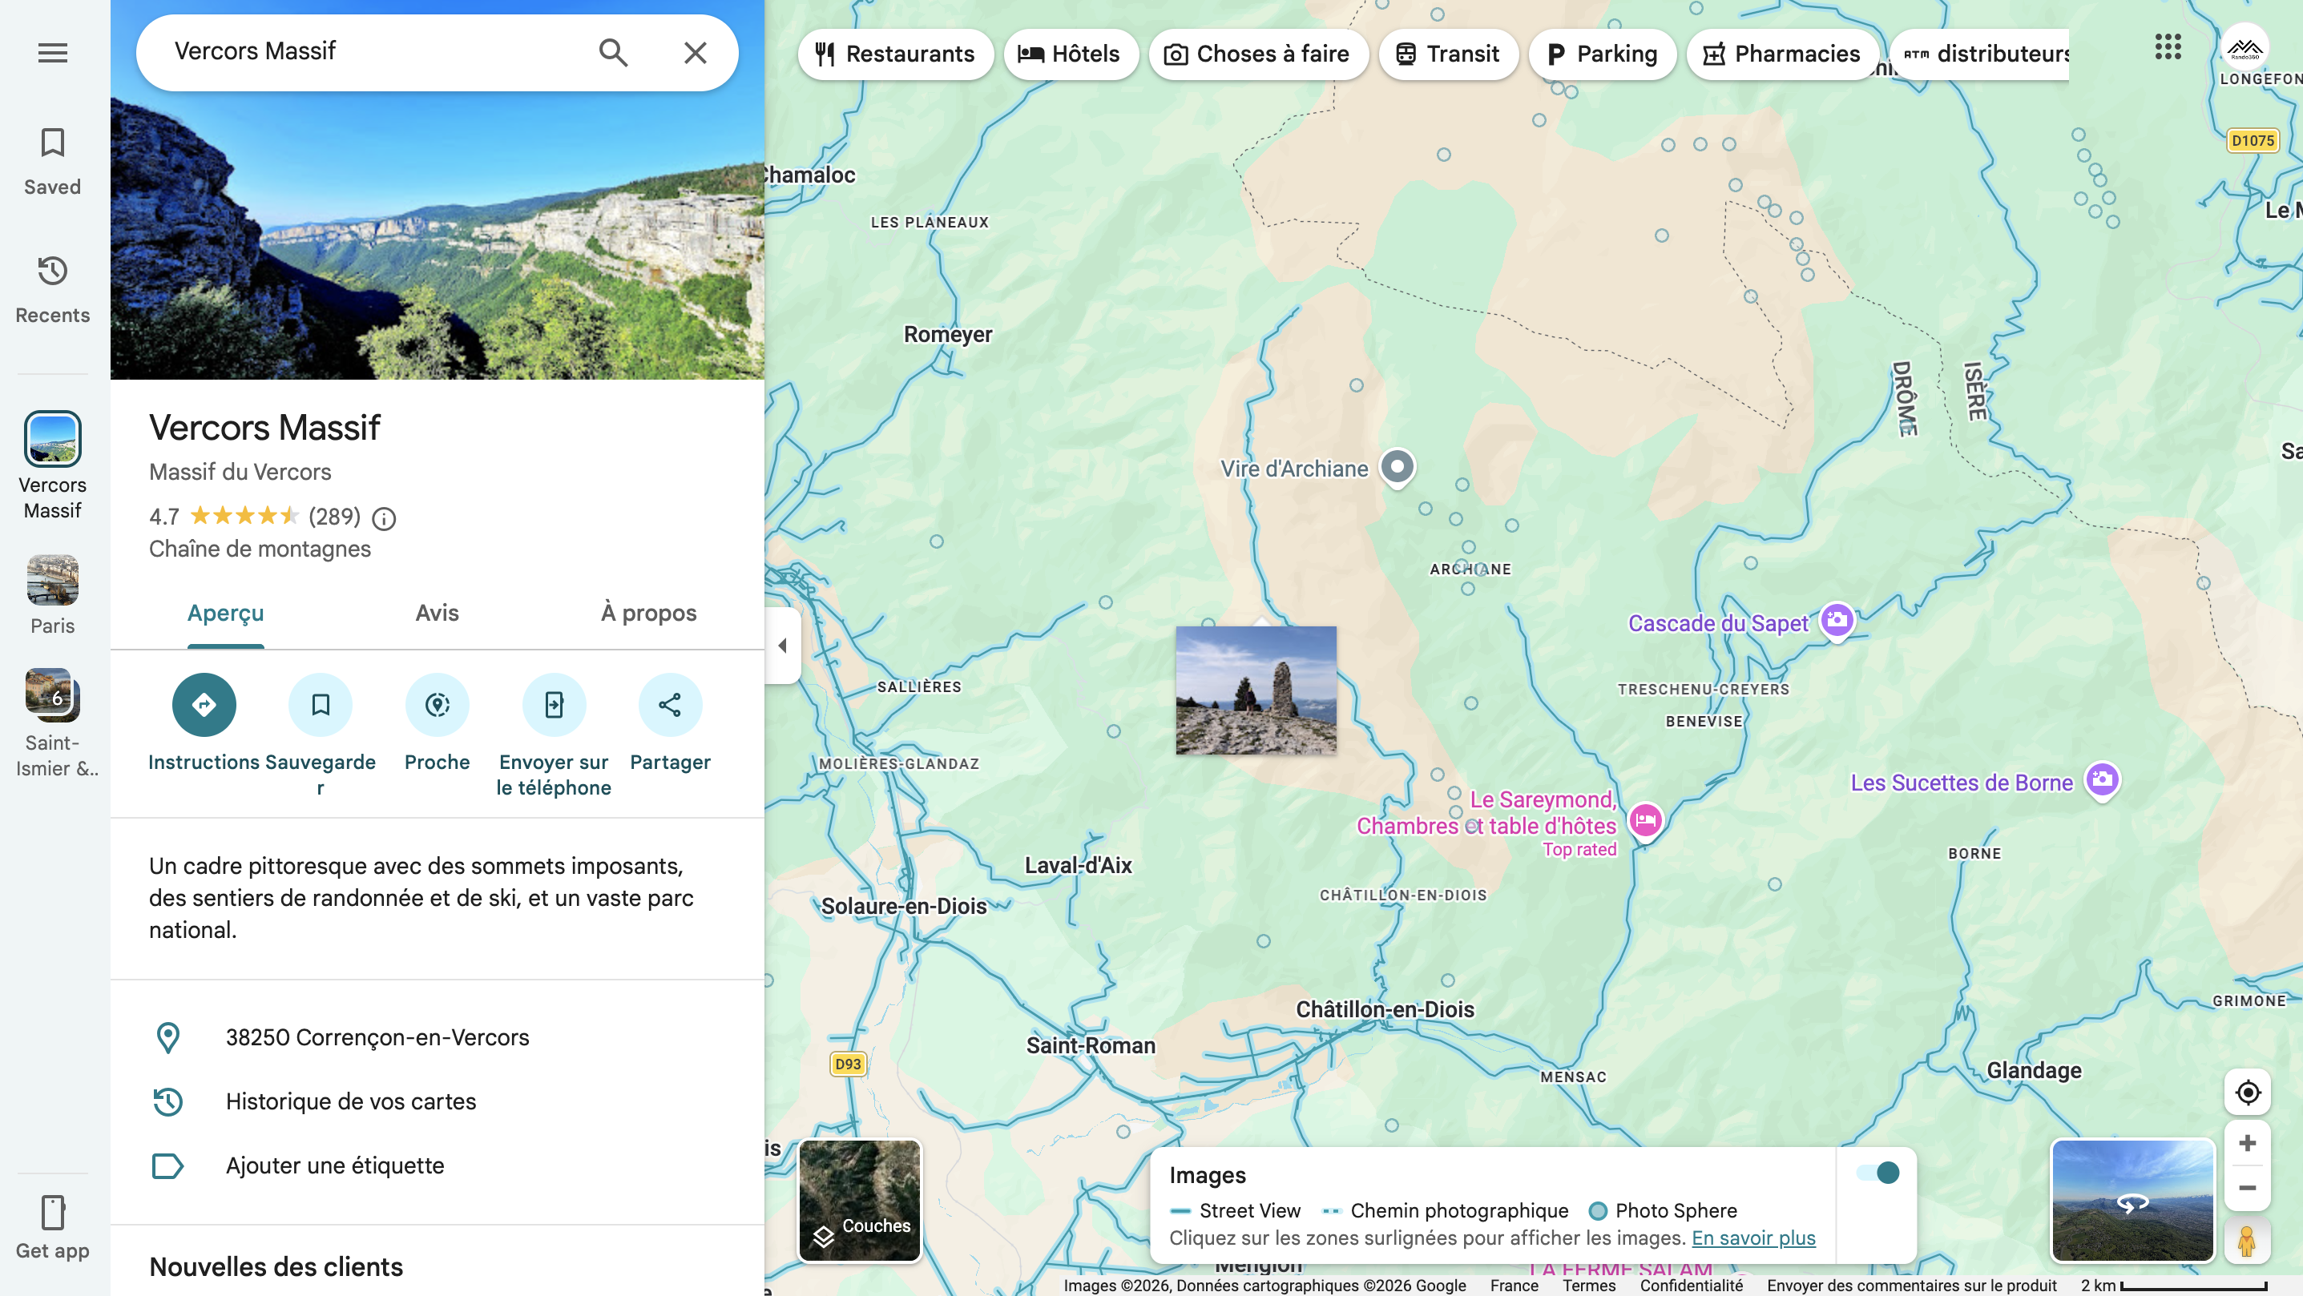The height and width of the screenshot is (1296, 2303).
Task: Open the Couches layers selector
Action: [x=859, y=1201]
